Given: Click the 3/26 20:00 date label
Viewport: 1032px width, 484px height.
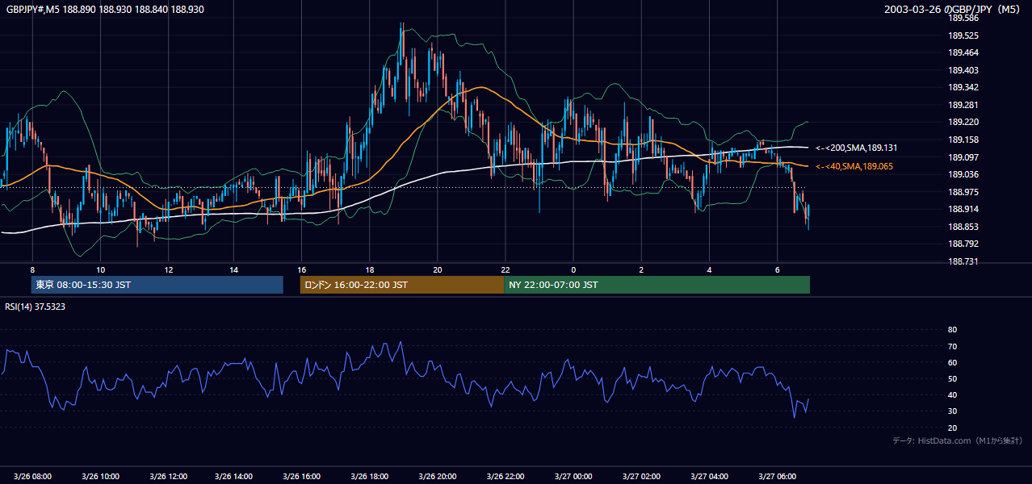Looking at the screenshot, I should [x=439, y=477].
